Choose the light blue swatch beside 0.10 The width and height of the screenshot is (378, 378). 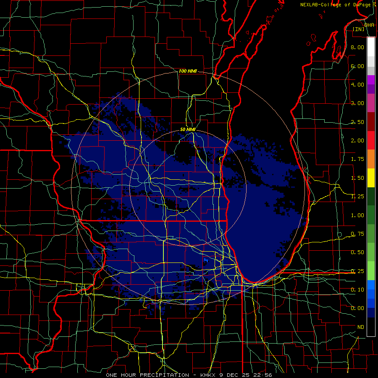click(371, 285)
